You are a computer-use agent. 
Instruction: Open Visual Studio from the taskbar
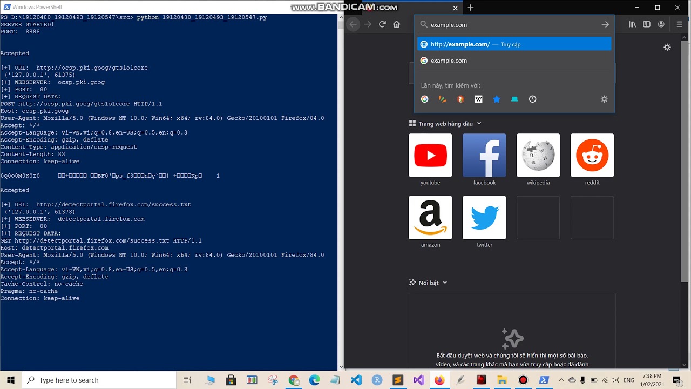click(x=418, y=380)
